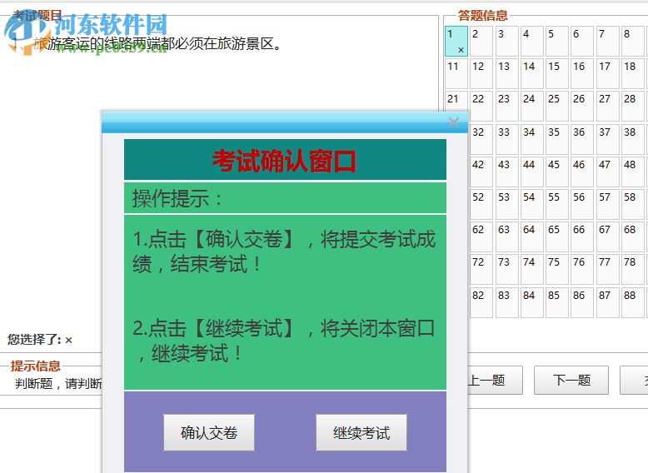Choose question 25 in the grid
This screenshot has width=648, height=473.
(557, 107)
